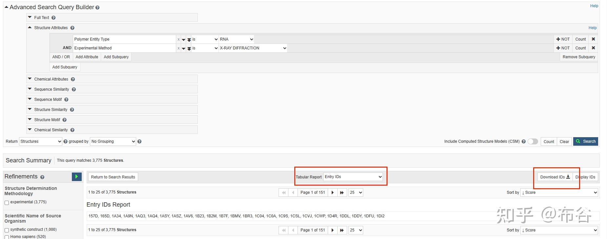607x239 pixels.
Task: Open the X-RAY DIFFRACTION value dropdown
Action: [x=253, y=48]
